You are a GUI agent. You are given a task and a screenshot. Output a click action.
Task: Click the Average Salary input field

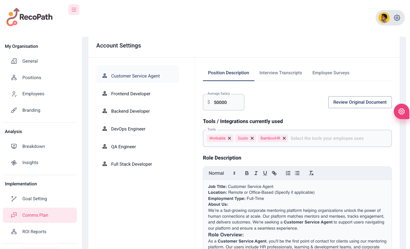click(227, 102)
